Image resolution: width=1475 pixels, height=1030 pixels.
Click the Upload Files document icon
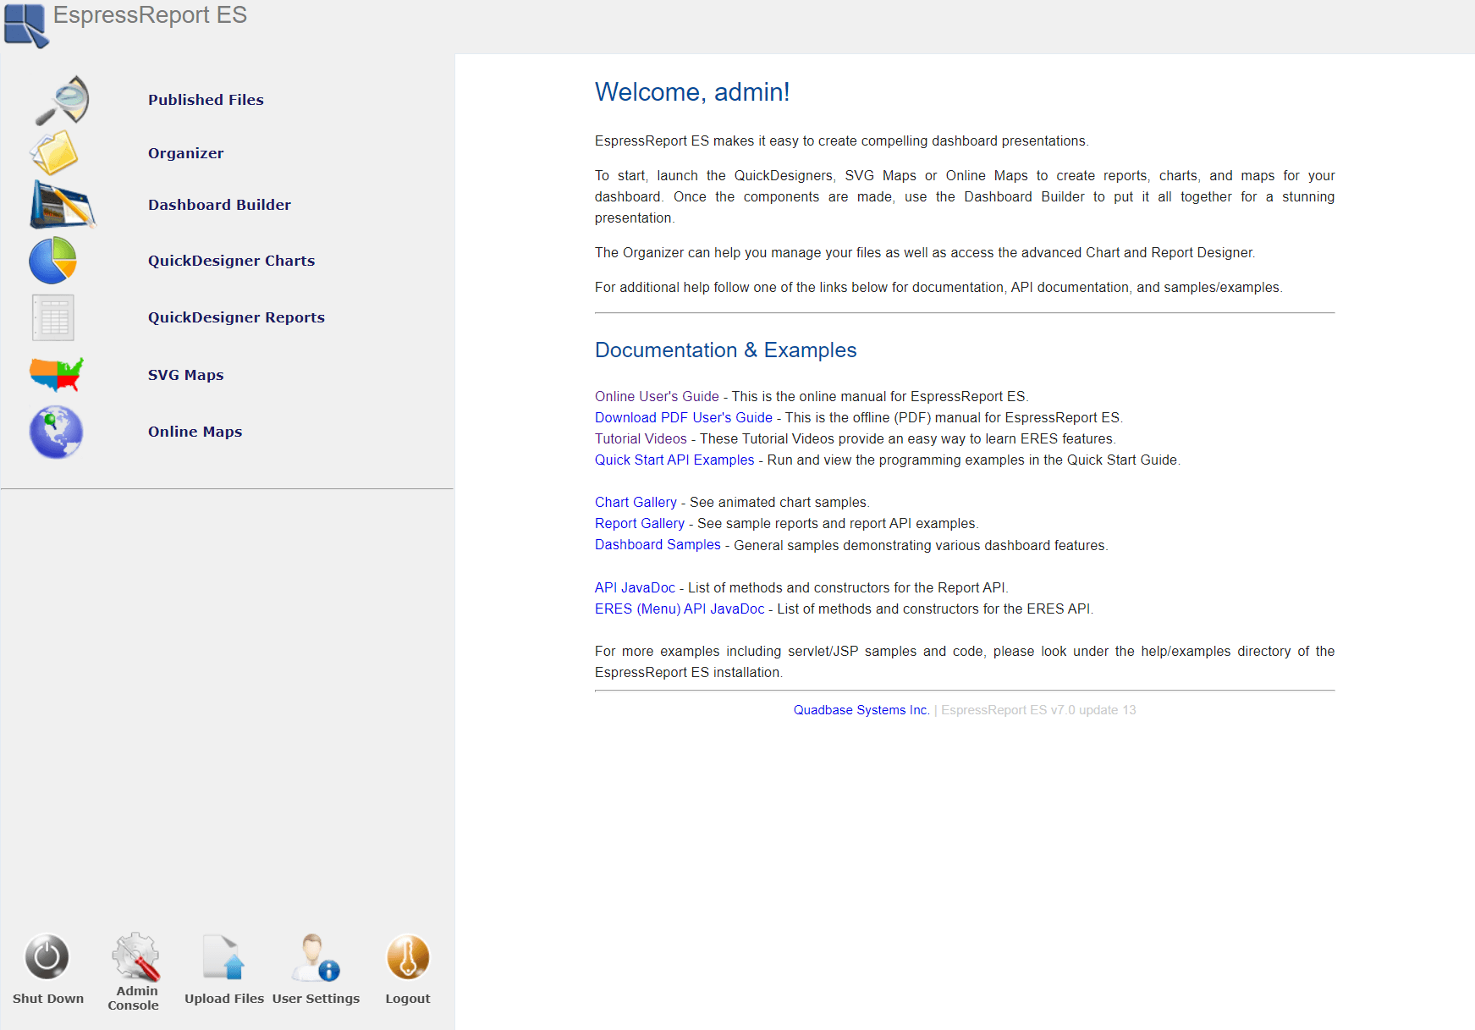click(224, 957)
